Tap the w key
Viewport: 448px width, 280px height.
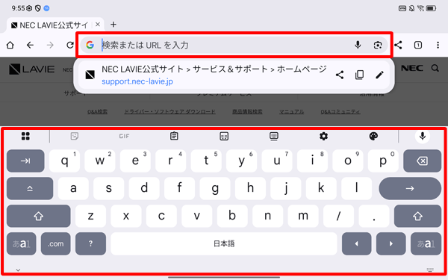pyautogui.click(x=100, y=161)
